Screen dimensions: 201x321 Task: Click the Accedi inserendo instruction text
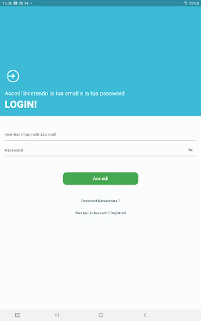(65, 93)
